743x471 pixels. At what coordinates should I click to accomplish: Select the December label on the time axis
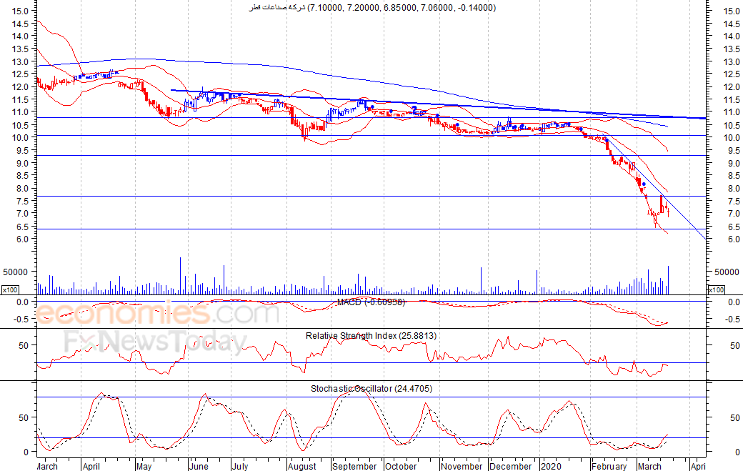(511, 466)
